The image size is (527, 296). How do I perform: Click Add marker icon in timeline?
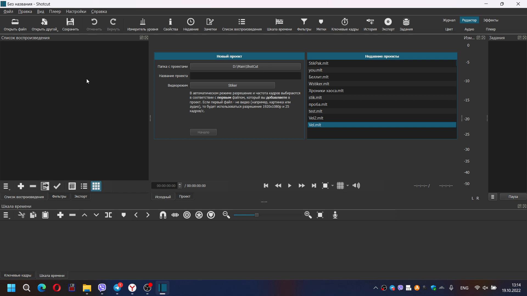(x=124, y=215)
